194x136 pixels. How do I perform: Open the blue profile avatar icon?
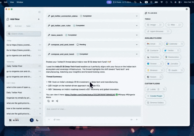tap(32, 120)
